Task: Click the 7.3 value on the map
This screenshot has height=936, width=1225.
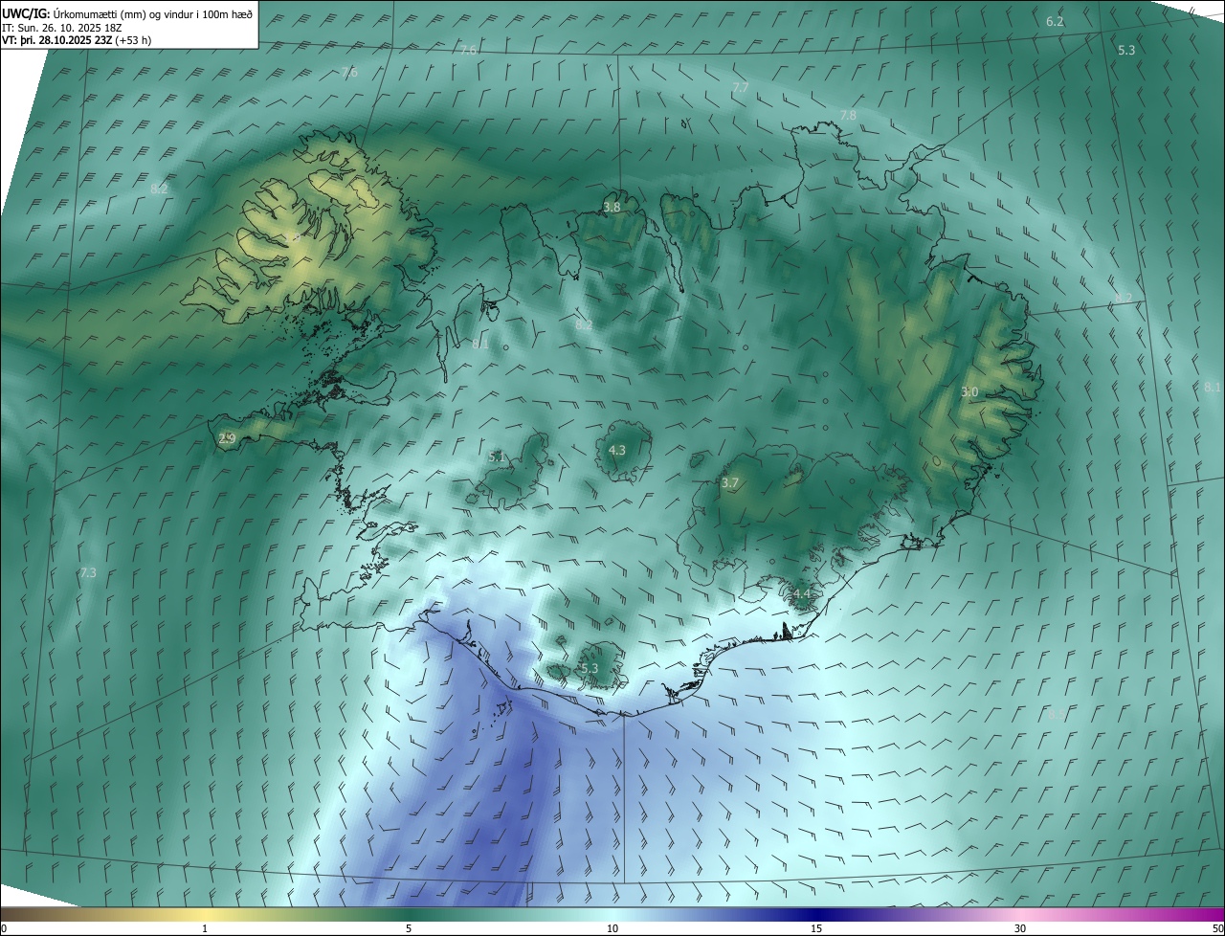Action: [x=88, y=572]
